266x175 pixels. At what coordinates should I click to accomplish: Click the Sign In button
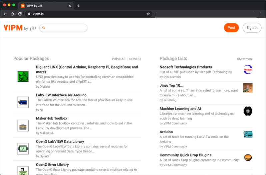point(252,28)
